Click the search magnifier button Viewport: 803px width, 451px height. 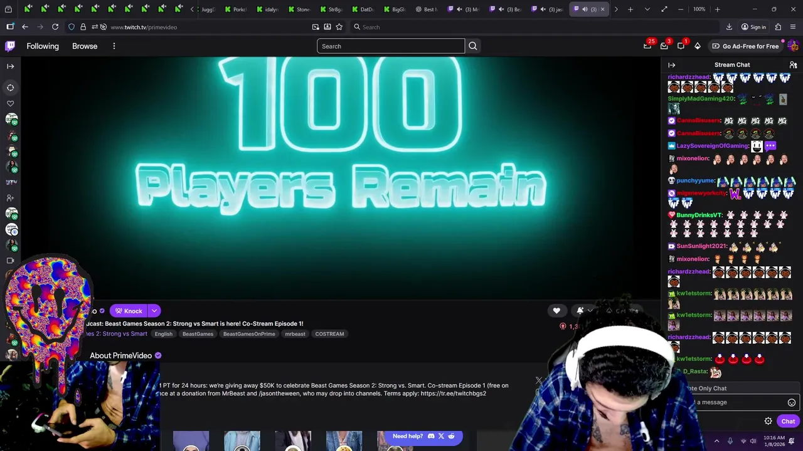point(473,46)
